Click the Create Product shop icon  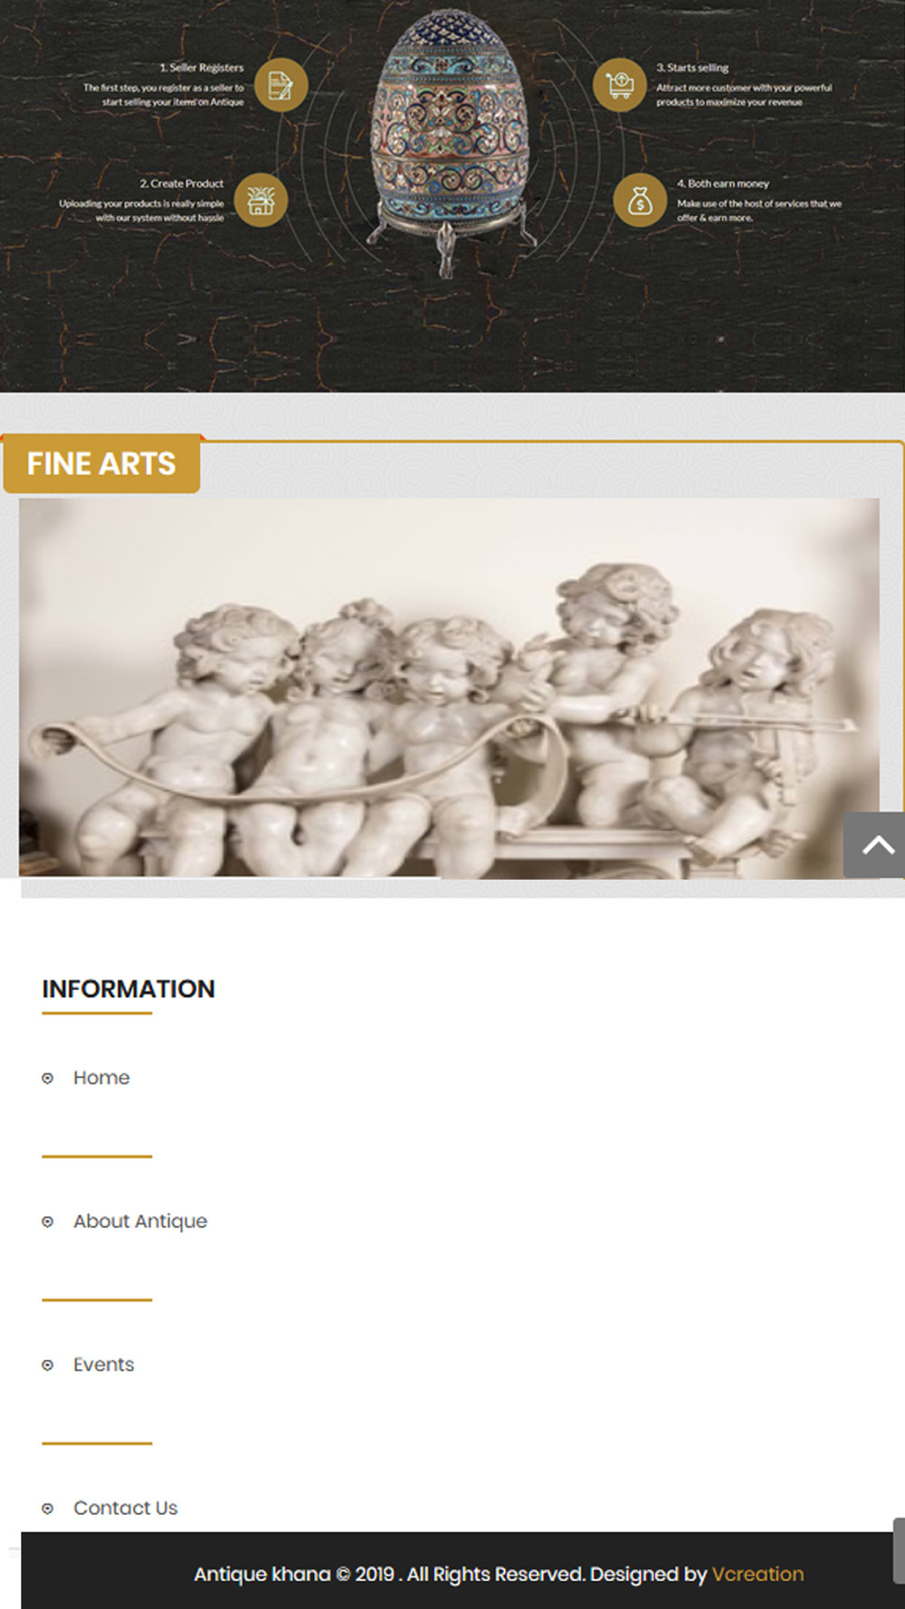point(261,200)
